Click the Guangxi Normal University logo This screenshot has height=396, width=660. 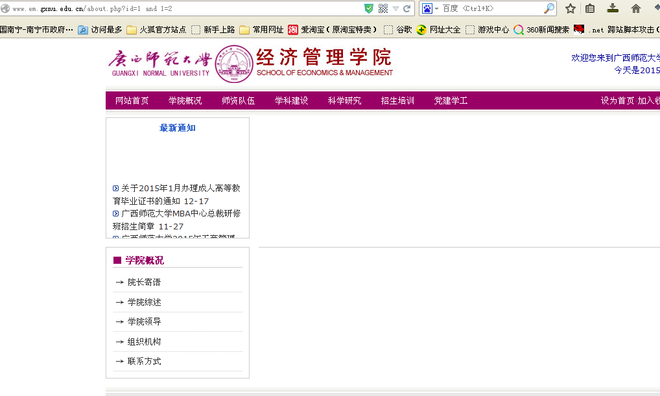point(159,64)
